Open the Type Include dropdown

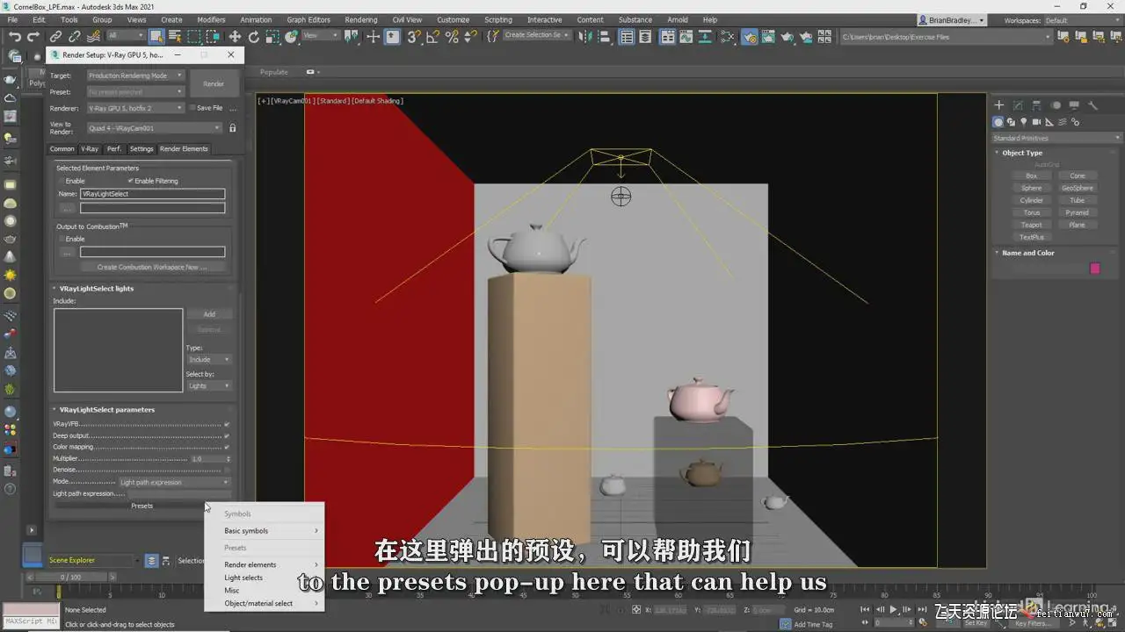(209, 359)
